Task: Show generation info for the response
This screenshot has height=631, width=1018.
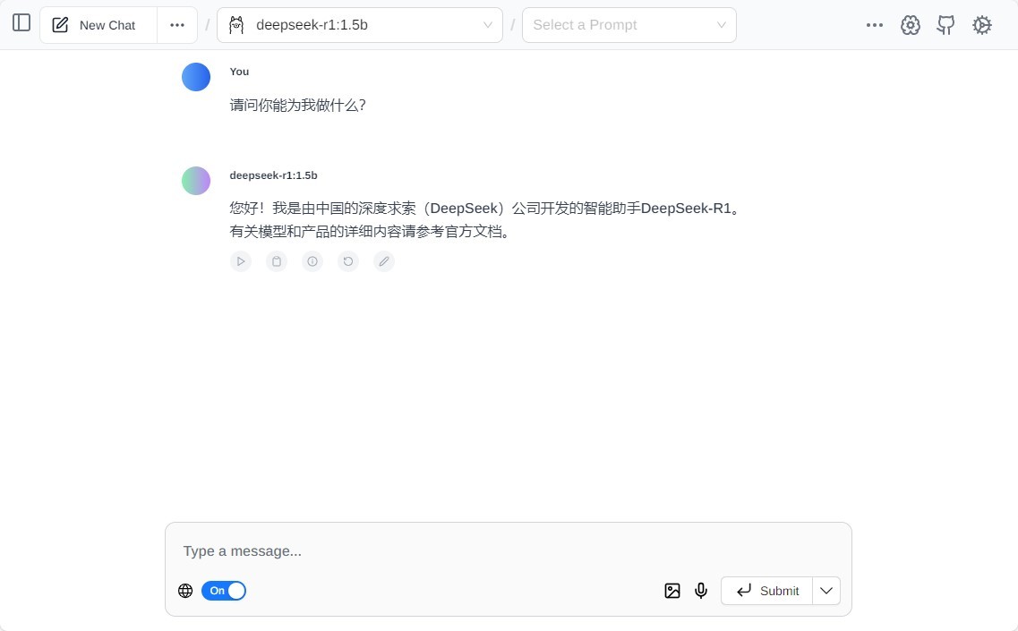Action: pos(312,261)
